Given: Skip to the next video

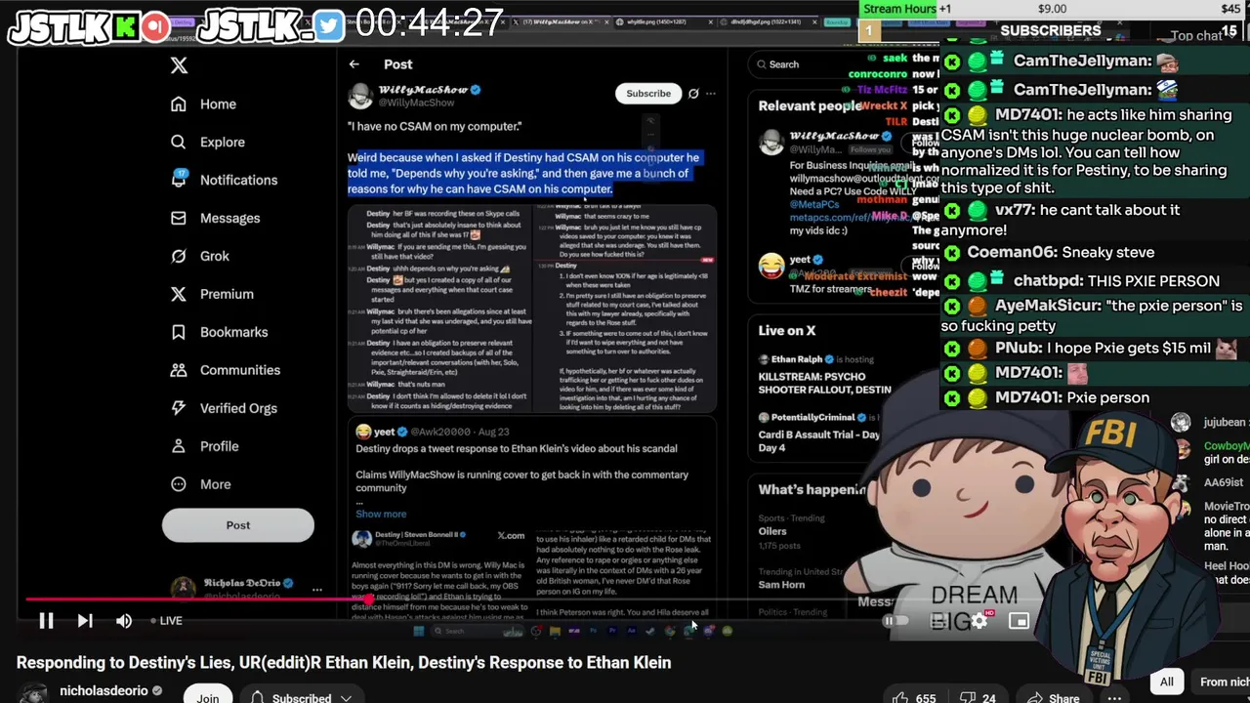Looking at the screenshot, I should (x=85, y=621).
